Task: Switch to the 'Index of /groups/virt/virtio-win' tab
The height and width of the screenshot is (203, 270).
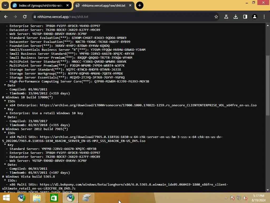Action: 41,5
